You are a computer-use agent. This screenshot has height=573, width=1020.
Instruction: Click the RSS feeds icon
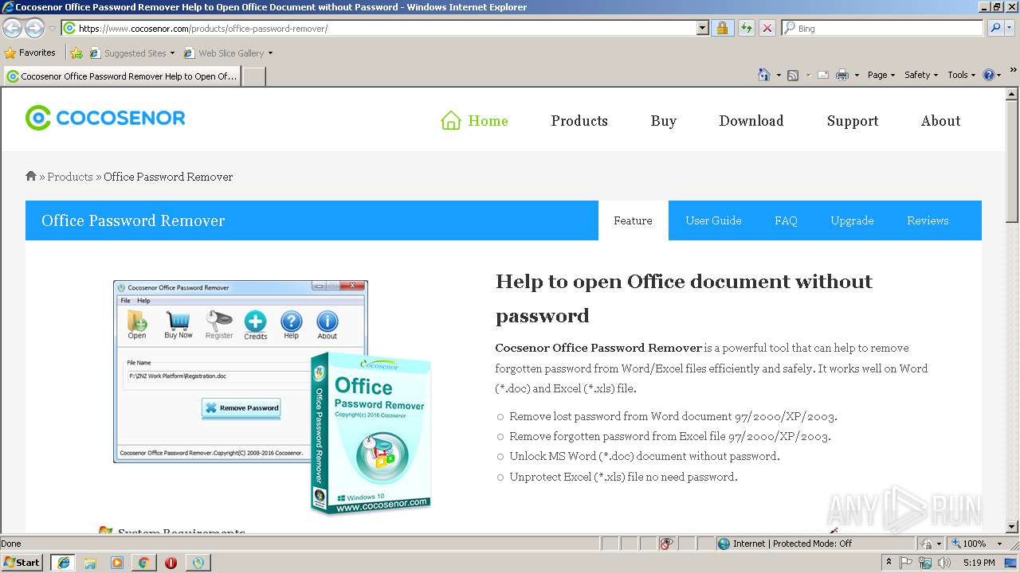793,75
